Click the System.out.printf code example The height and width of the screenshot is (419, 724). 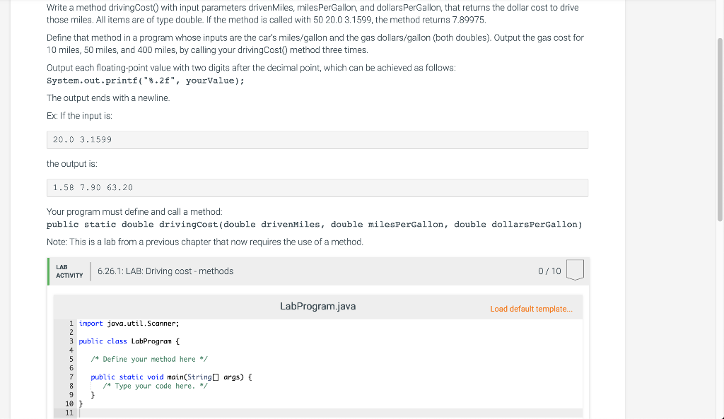[146, 81]
